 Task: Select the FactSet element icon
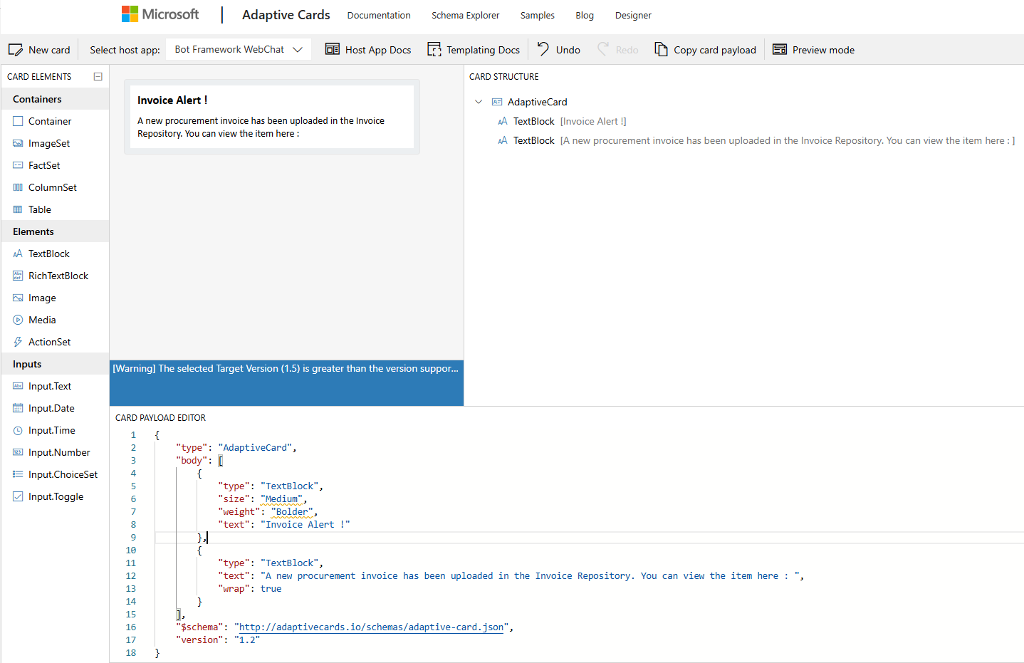(18, 165)
